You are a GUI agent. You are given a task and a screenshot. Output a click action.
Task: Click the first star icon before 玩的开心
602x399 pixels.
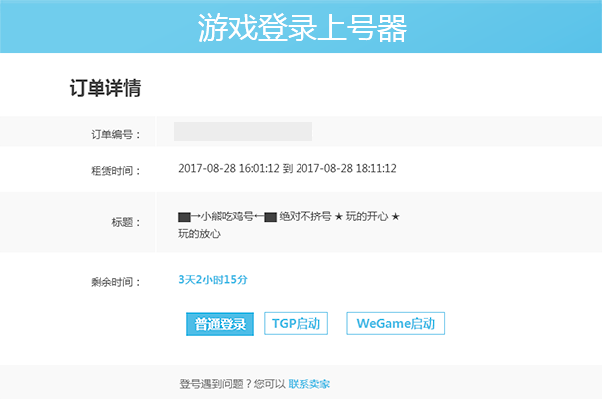[338, 217]
